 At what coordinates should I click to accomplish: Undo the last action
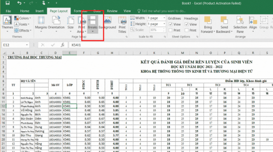click(19, 3)
